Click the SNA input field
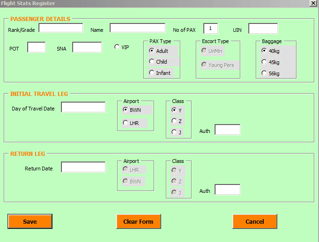Image resolution: width=319 pixels, height=242 pixels. pos(87,47)
